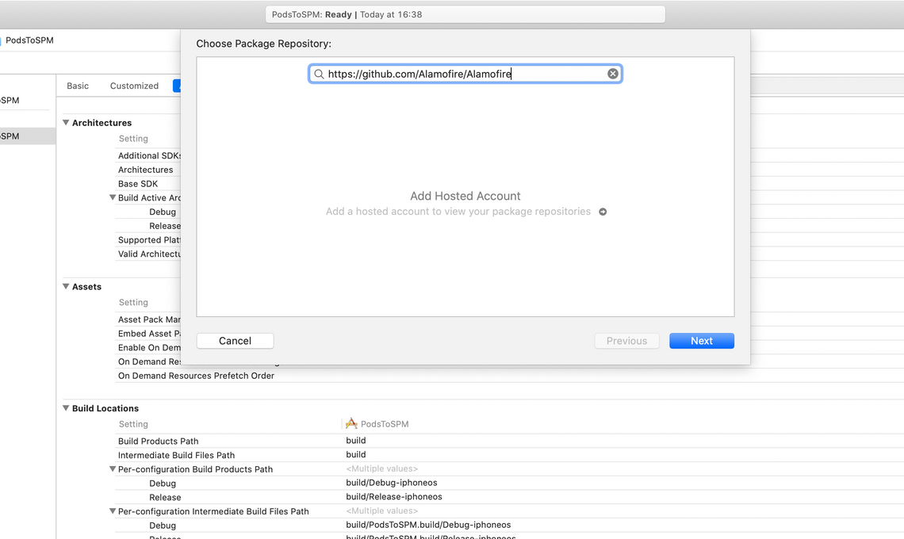Select the Basic filter tab
This screenshot has height=539, width=904.
[x=78, y=86]
